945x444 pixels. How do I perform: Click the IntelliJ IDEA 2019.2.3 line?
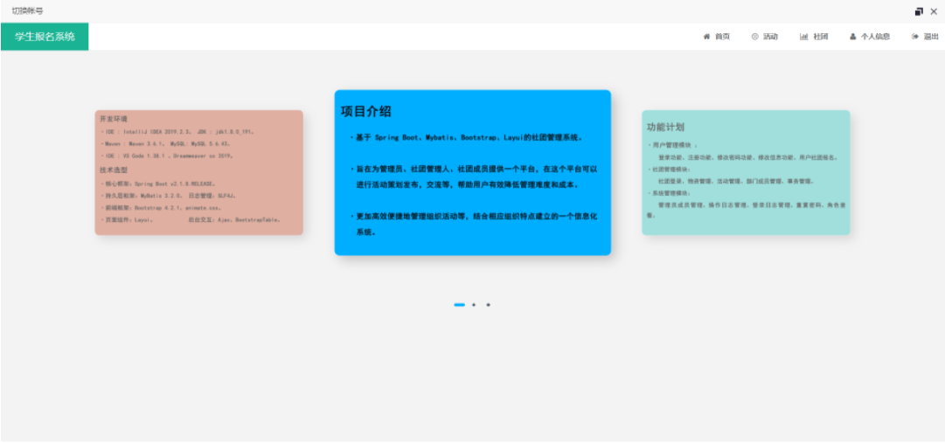[177, 131]
